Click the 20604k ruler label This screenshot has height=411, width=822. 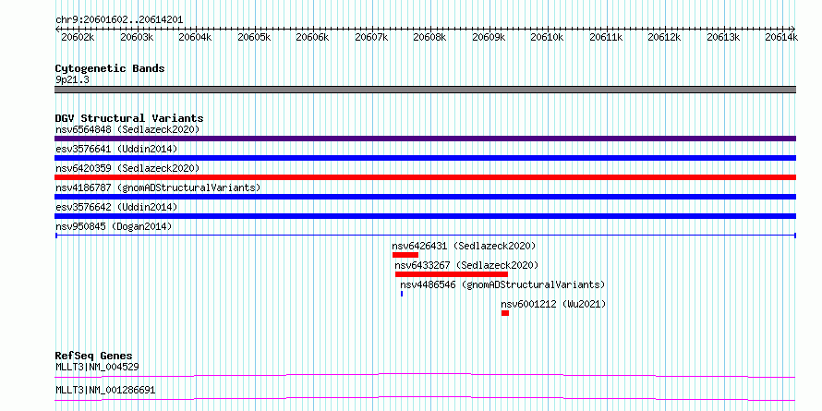195,37
